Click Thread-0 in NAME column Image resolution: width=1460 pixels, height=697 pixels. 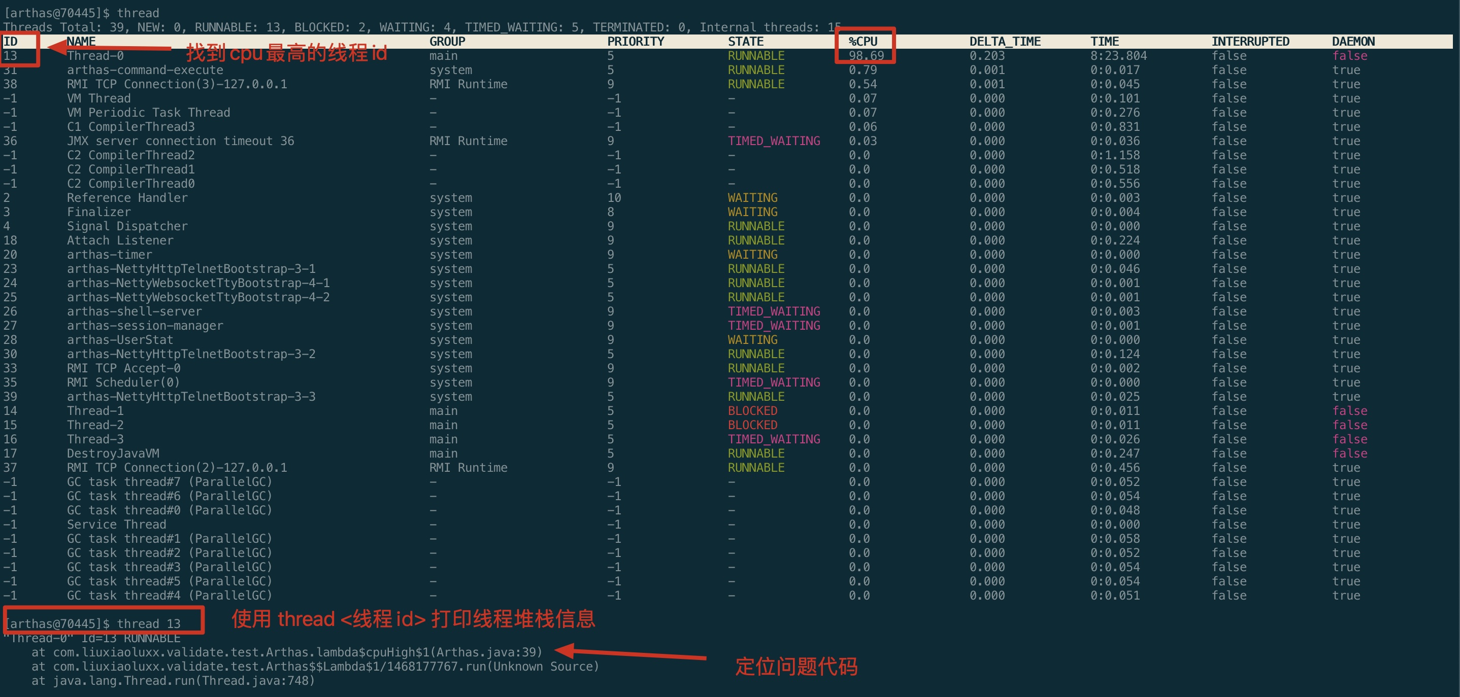pyautogui.click(x=94, y=55)
